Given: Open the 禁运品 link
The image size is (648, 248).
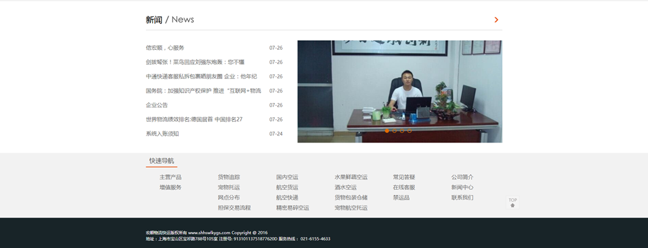Looking at the screenshot, I should tap(401, 197).
